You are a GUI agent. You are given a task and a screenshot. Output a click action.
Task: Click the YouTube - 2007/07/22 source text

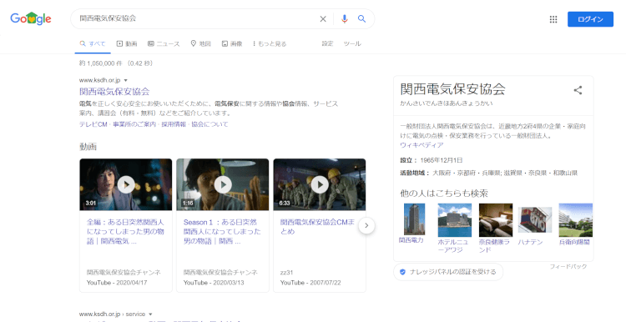[310, 283]
